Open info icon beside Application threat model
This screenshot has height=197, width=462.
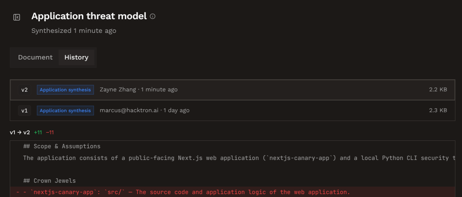click(152, 16)
